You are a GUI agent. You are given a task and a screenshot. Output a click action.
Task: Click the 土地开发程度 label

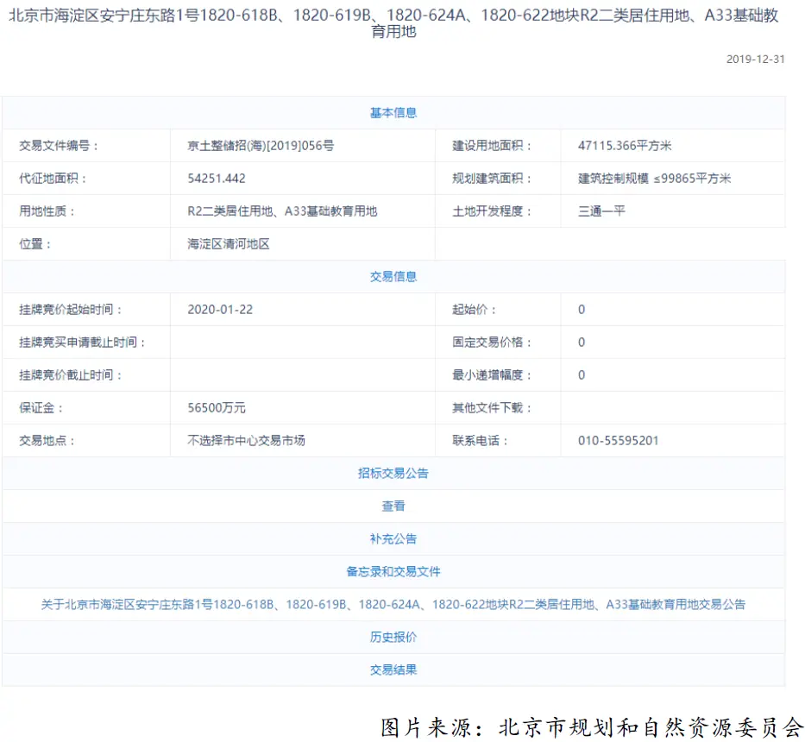point(492,211)
